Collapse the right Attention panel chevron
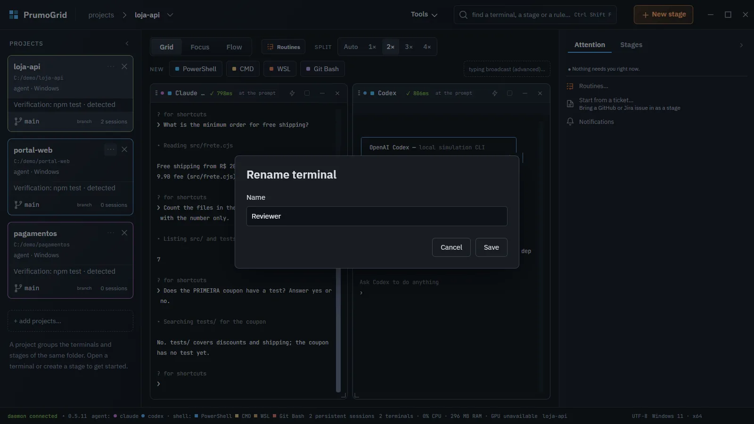 coord(741,45)
